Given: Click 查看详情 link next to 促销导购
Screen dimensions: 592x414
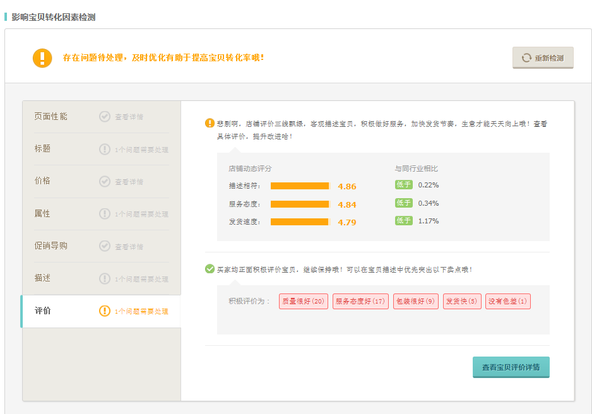Looking at the screenshot, I should click(129, 247).
